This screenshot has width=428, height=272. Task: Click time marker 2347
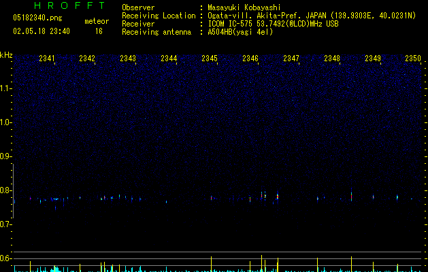tap(291, 58)
